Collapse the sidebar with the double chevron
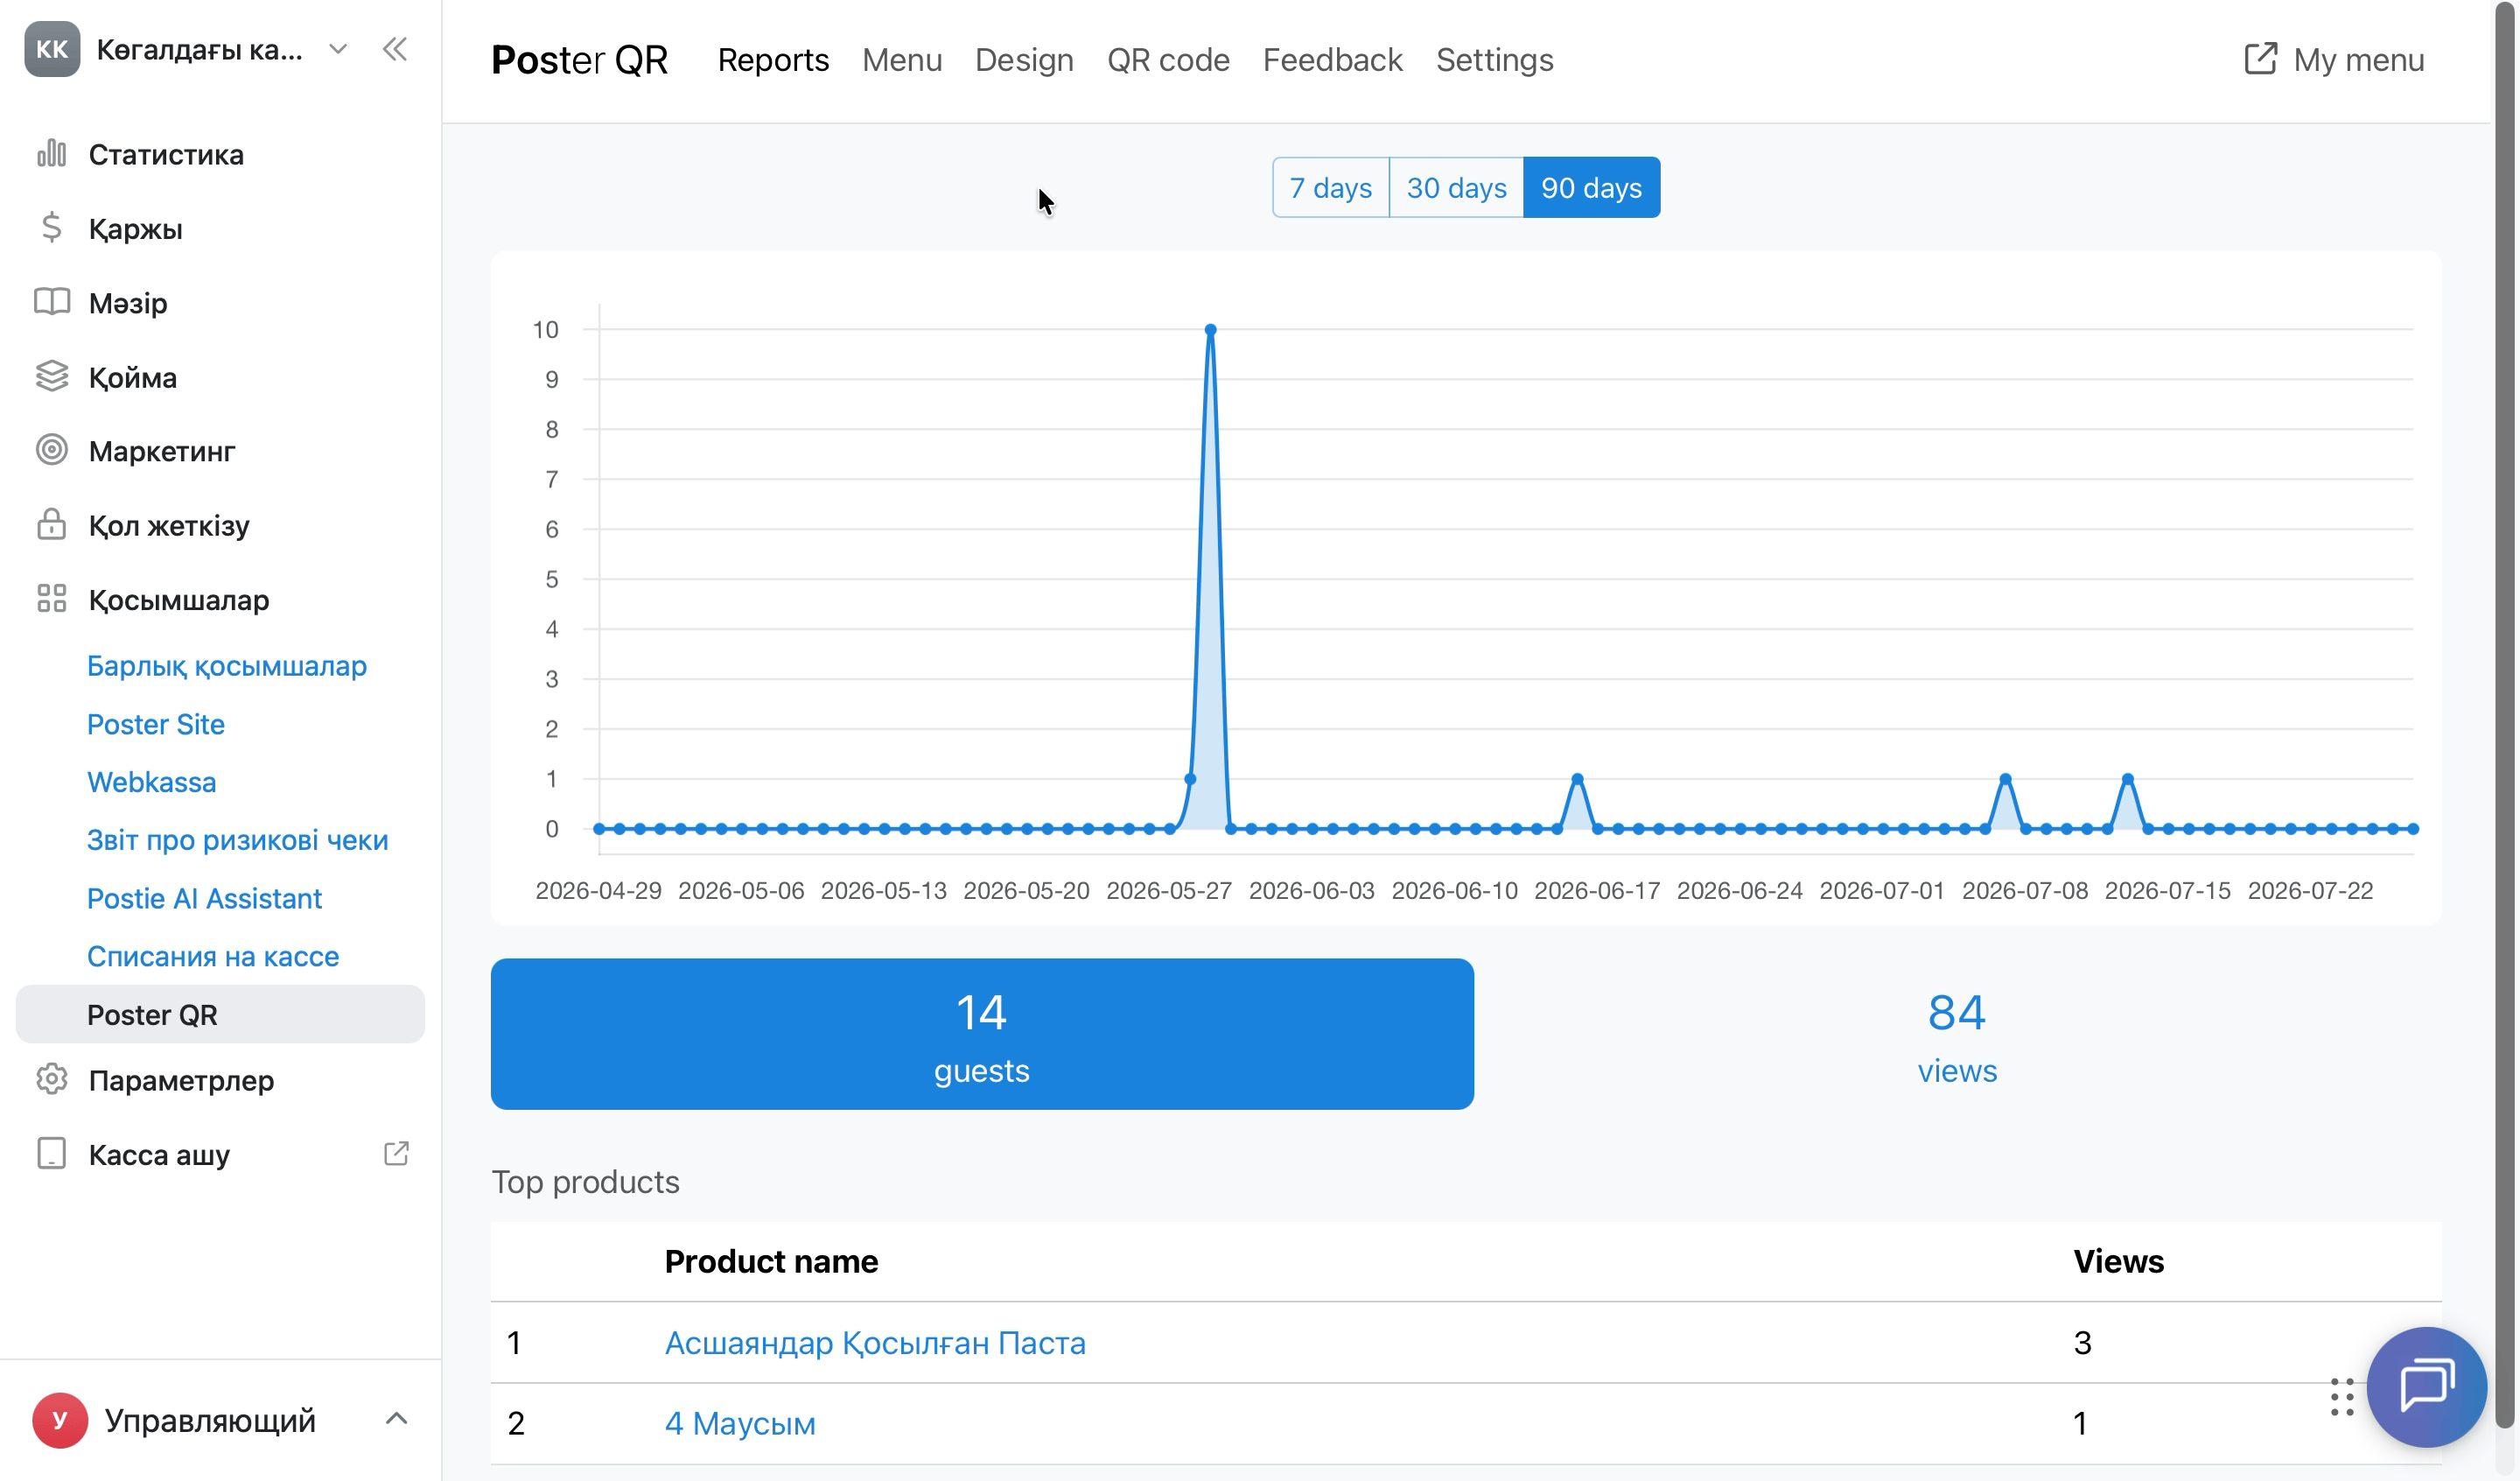Viewport: 2520px width, 1481px height. [x=395, y=49]
